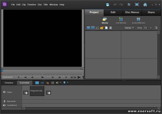Play the preview in monitor

click(43, 77)
